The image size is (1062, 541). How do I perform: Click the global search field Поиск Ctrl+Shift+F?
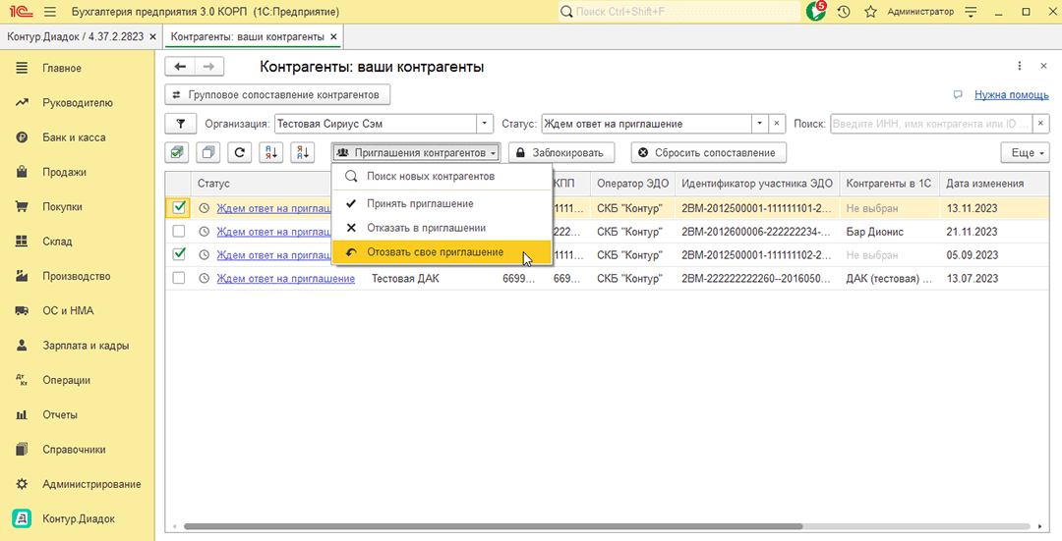tap(678, 12)
